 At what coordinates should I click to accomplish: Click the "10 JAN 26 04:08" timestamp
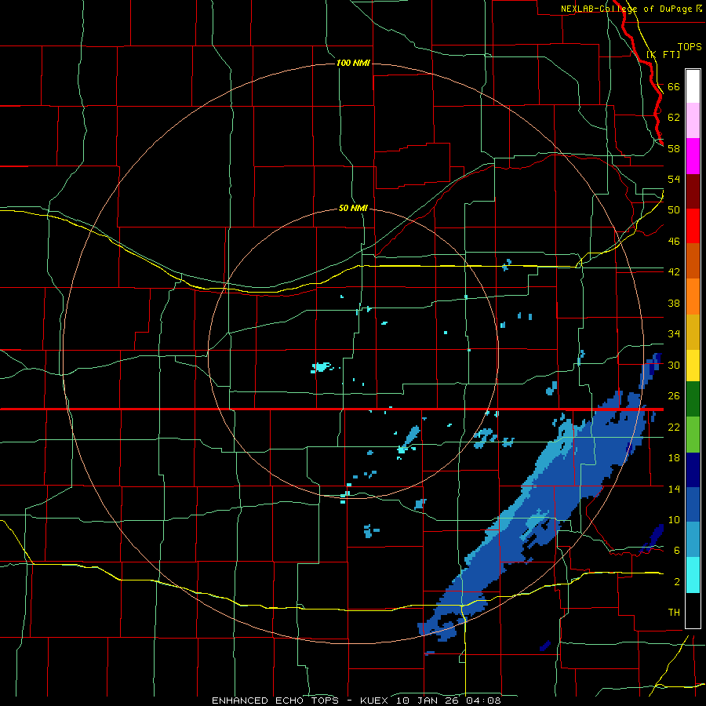point(449,701)
